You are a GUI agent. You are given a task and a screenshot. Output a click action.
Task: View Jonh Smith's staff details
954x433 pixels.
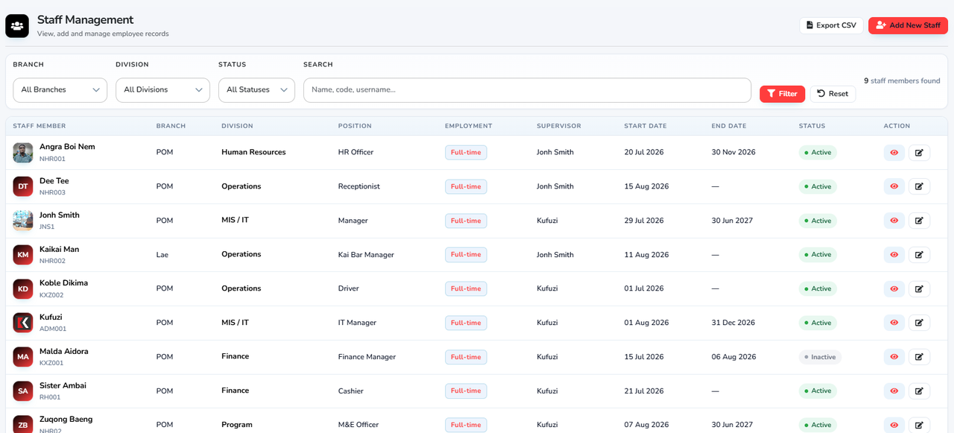tap(894, 221)
